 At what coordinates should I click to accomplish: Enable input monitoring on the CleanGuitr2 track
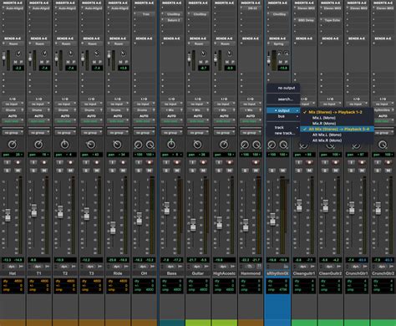point(325,162)
